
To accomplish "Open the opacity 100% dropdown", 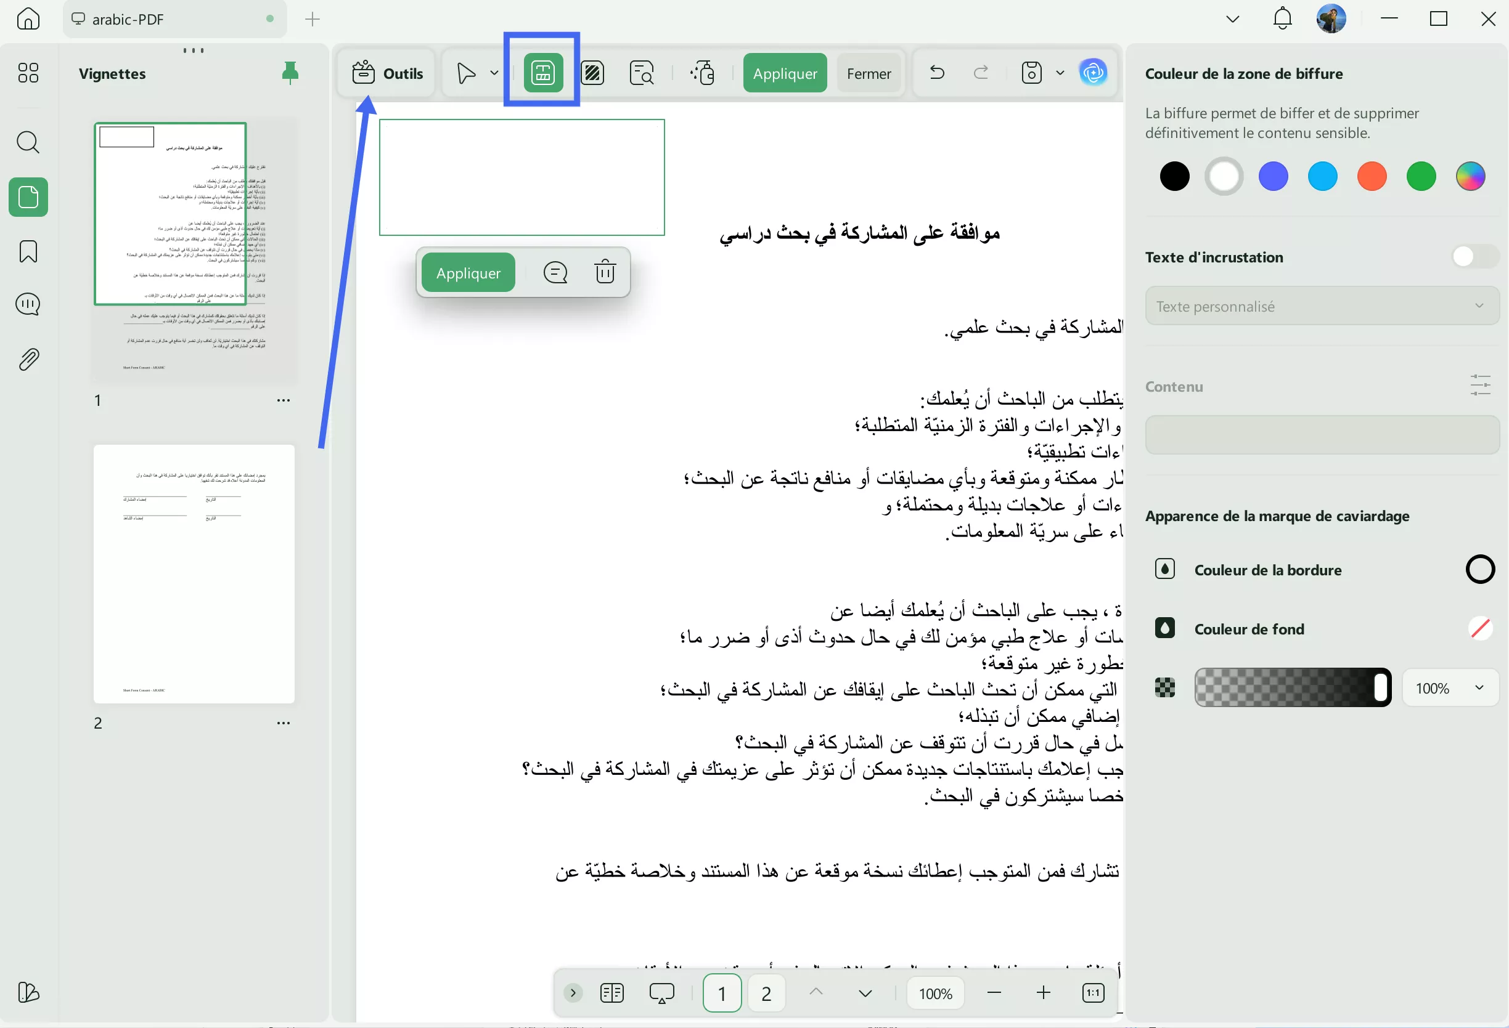I will [1449, 687].
